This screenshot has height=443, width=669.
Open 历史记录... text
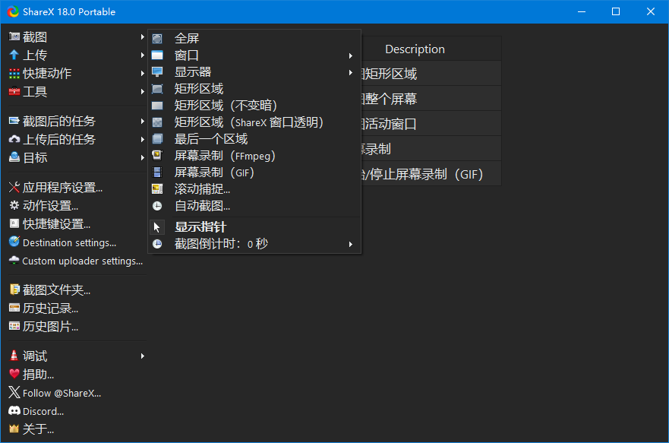click(50, 309)
